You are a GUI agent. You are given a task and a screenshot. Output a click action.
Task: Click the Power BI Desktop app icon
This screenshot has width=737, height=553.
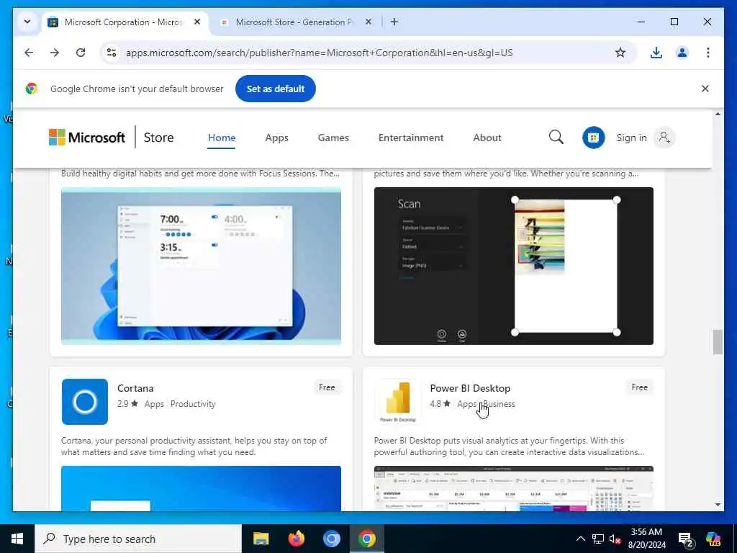point(397,402)
